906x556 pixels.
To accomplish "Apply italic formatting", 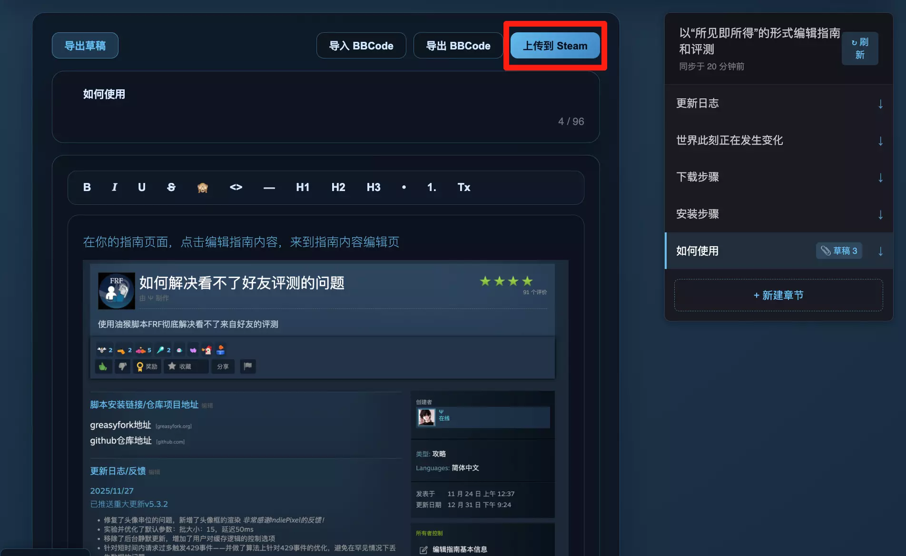I will (114, 187).
